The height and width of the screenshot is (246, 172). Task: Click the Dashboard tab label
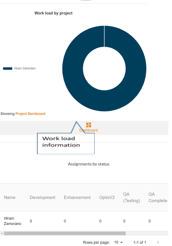tap(88, 130)
